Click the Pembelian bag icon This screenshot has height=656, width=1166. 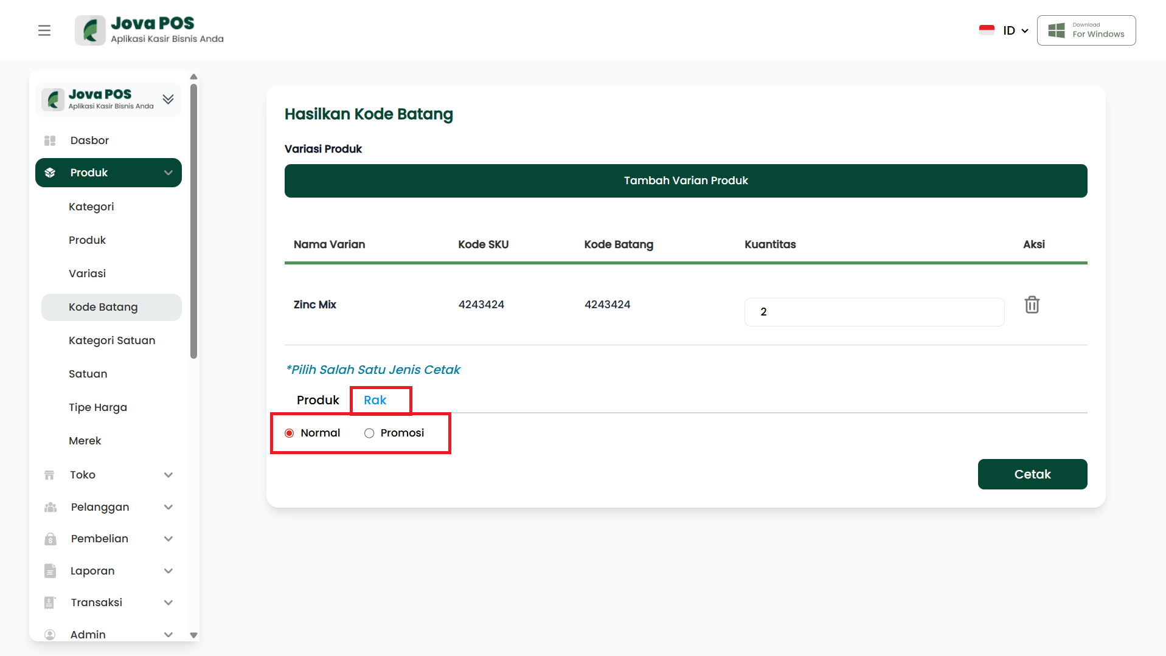[50, 539]
